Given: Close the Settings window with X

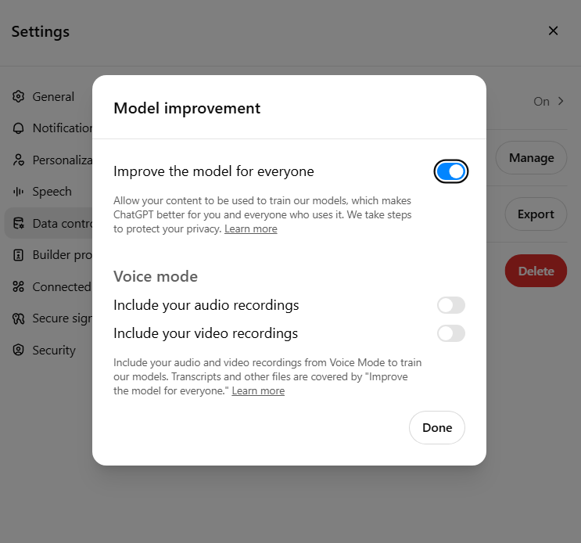Looking at the screenshot, I should pos(553,31).
